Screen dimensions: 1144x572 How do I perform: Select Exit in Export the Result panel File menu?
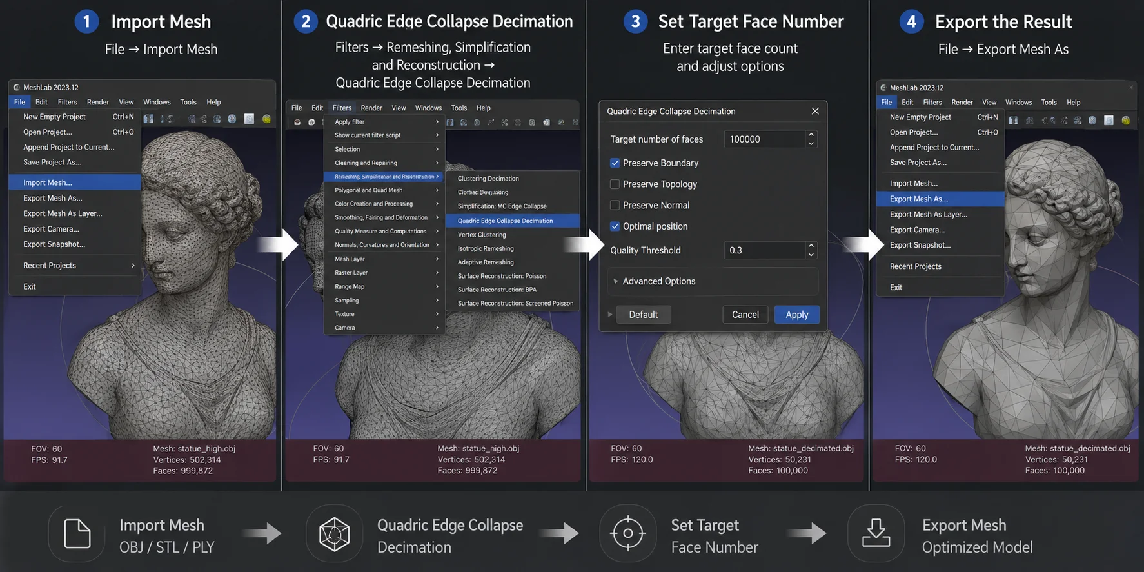click(940, 287)
